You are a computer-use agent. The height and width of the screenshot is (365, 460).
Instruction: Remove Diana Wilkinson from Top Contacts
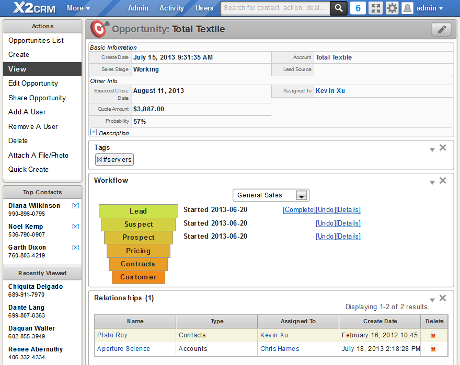coord(75,206)
